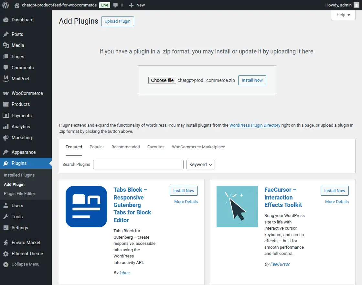
Task: Open the Howdy, admin account menu
Action: coord(339,5)
